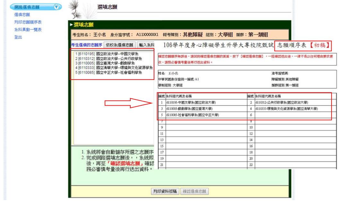
Task: Click the 登出 logout link
Action: coord(18,37)
